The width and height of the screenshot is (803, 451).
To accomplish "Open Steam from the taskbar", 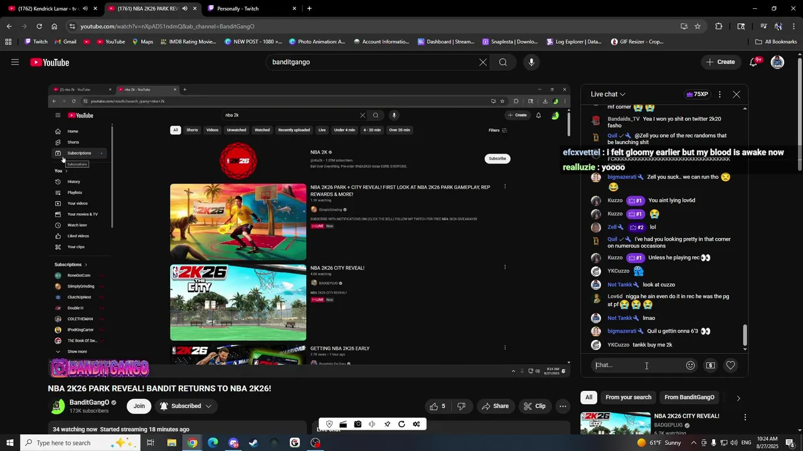I will [253, 443].
